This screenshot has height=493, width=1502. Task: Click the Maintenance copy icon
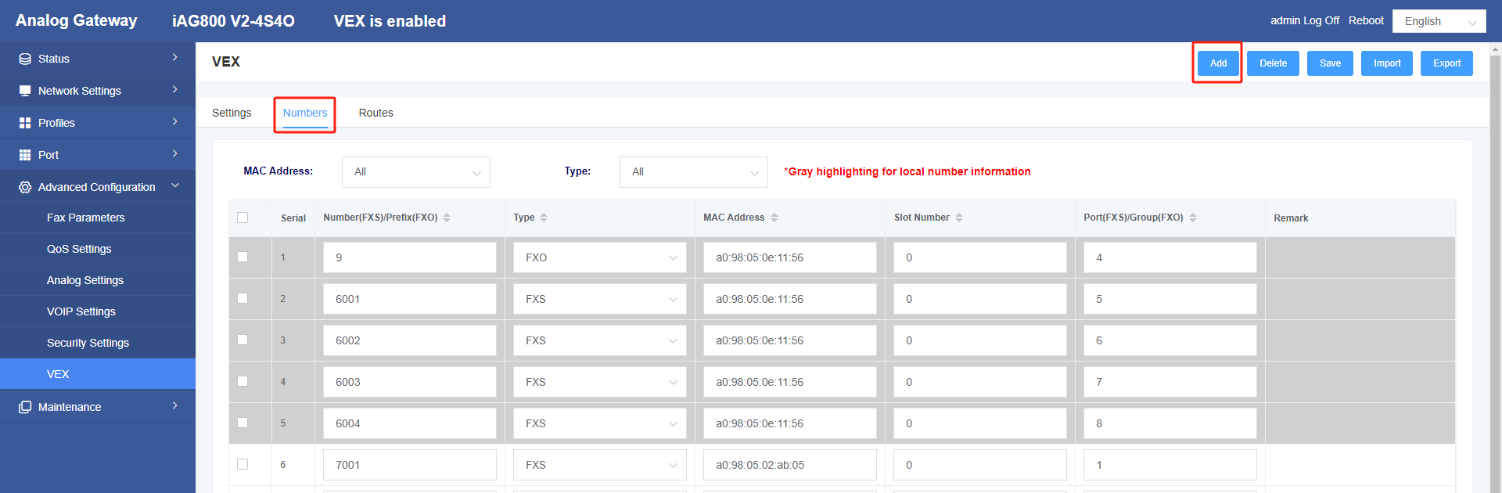tap(25, 407)
